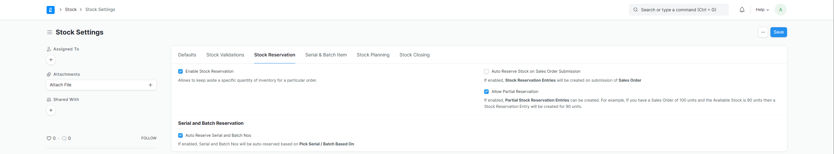Add a Shared With user via plus icon
Viewport: 834px width, 154px height.
(x=51, y=110)
